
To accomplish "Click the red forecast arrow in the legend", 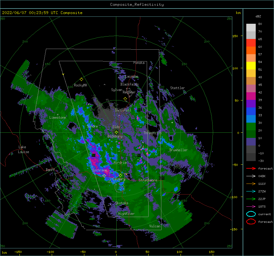I will [x=251, y=168].
